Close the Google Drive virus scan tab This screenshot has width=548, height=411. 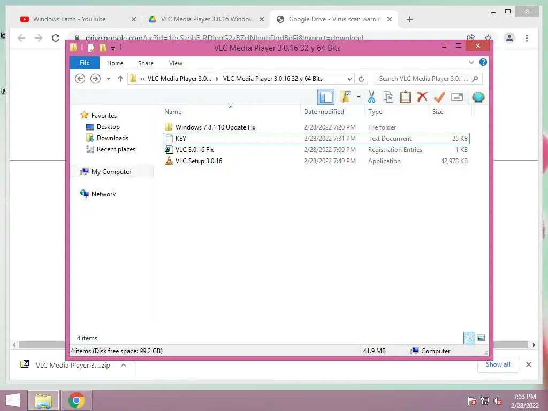click(x=390, y=19)
